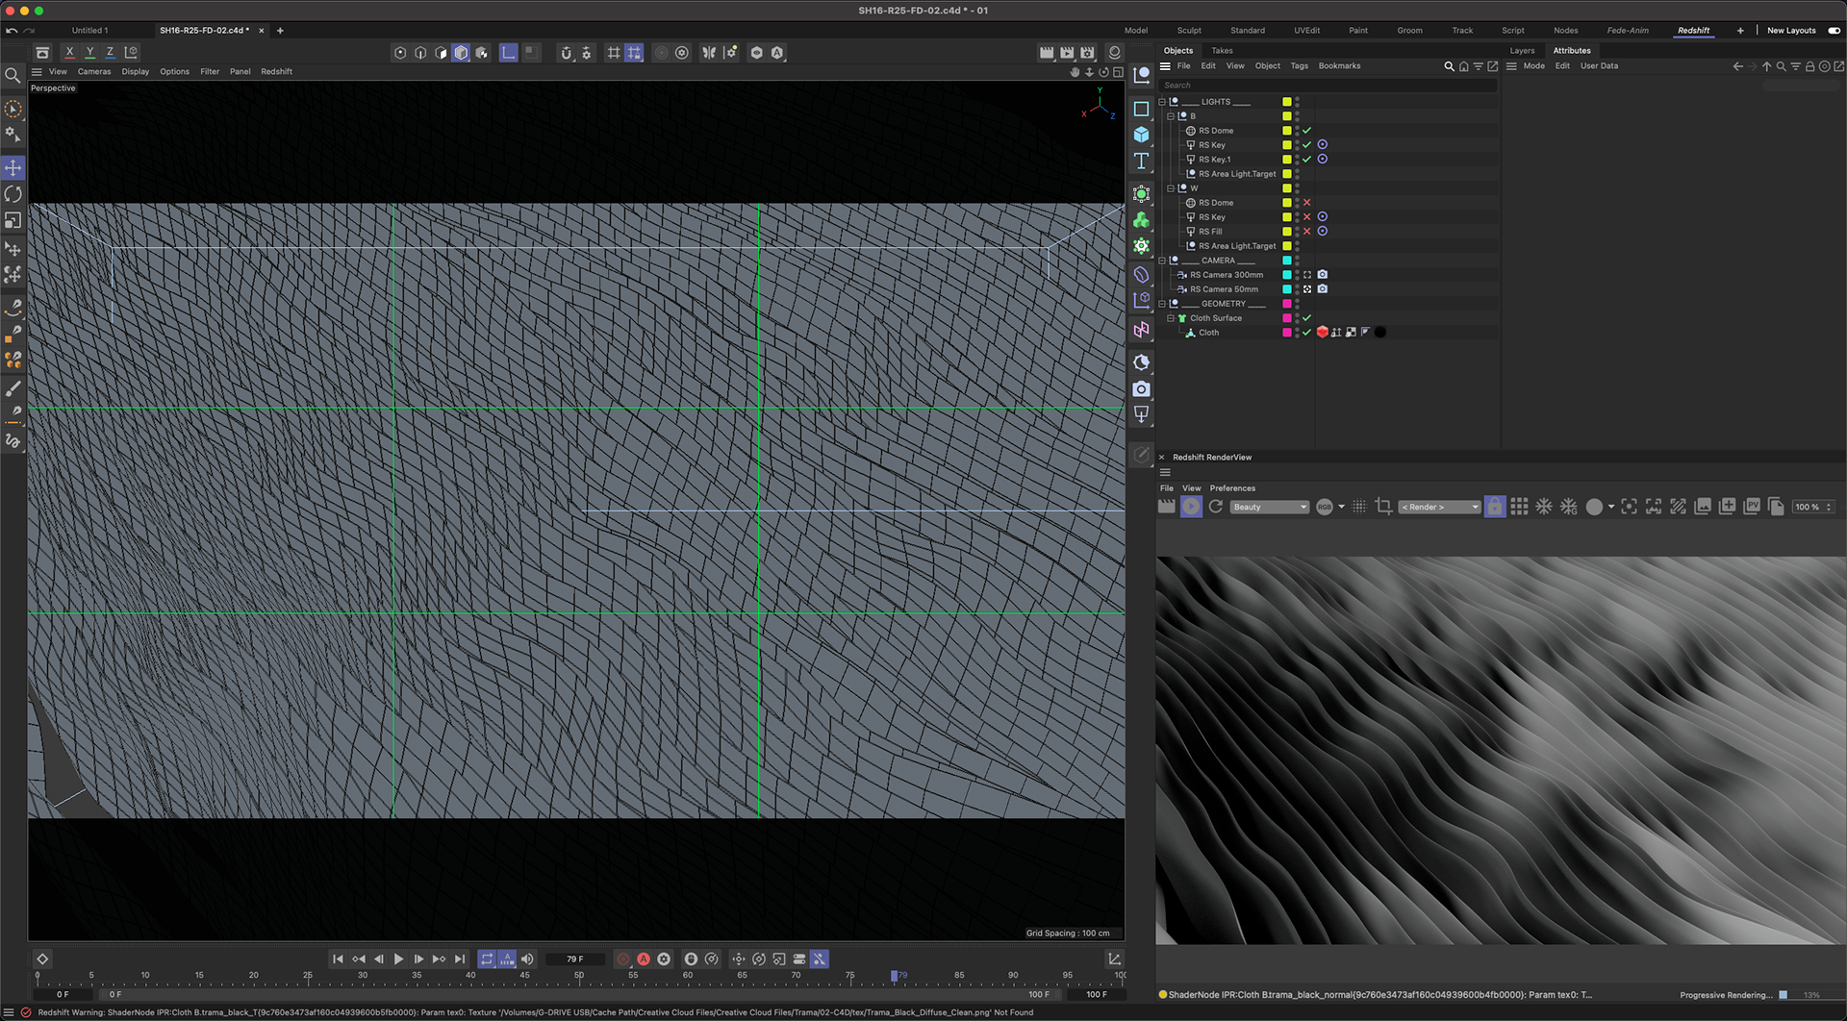Click the Camera object icon in side palette

[1142, 388]
